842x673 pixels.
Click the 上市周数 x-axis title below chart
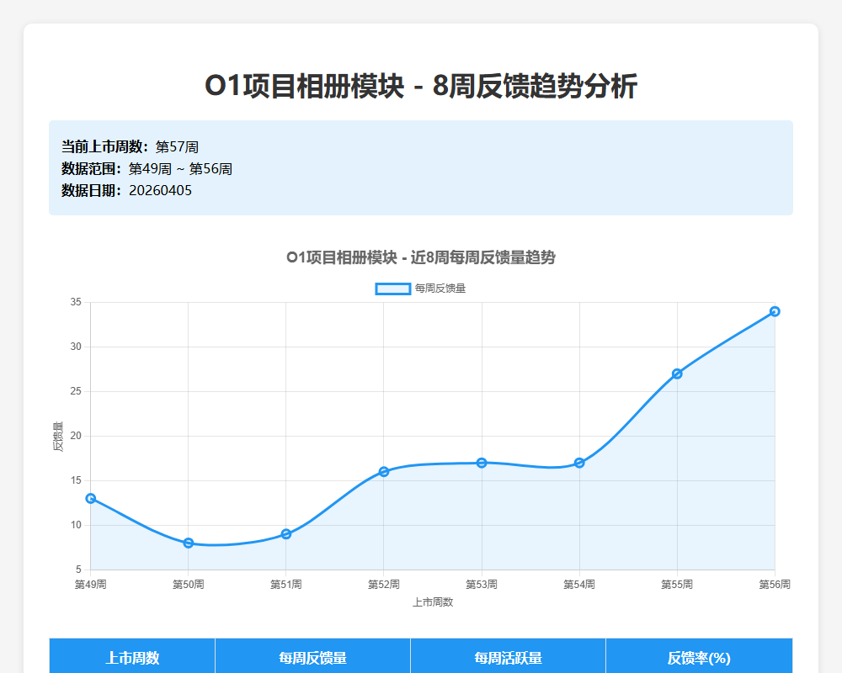[433, 602]
